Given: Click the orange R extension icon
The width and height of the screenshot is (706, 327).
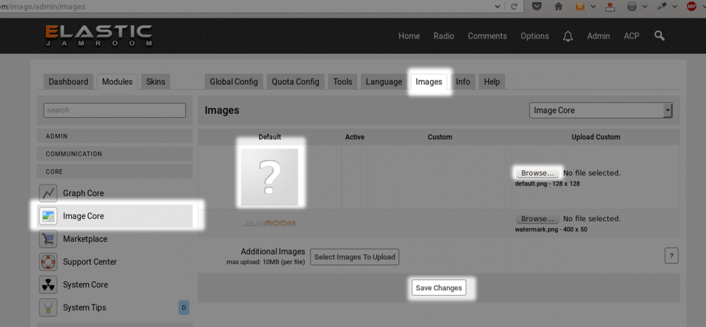Looking at the screenshot, I should (x=580, y=7).
